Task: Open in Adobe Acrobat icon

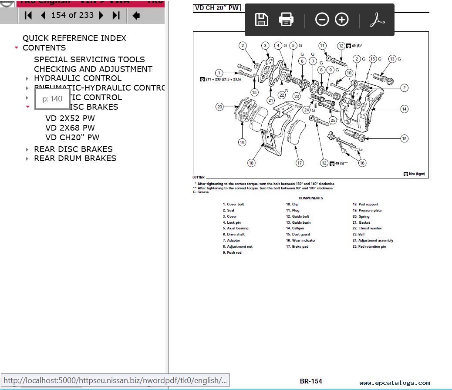Action: pos(377,20)
